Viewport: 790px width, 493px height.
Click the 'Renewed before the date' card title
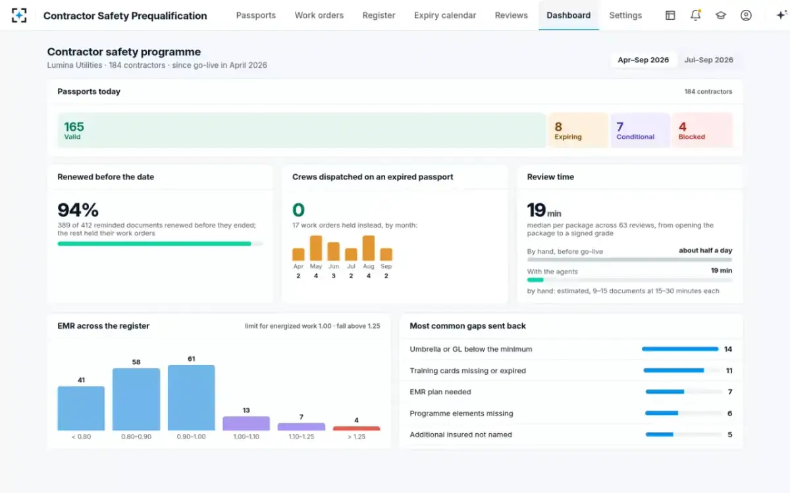click(x=106, y=177)
